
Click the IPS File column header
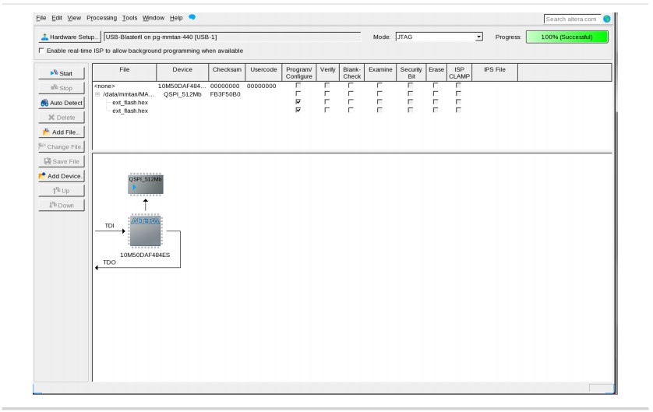coord(495,72)
